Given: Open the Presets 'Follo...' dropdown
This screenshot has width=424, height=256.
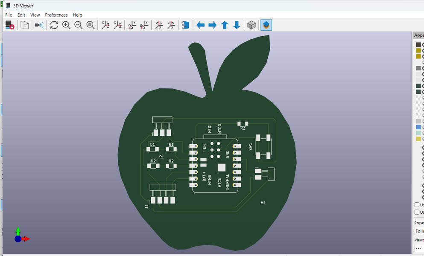Looking at the screenshot, I should 419,231.
